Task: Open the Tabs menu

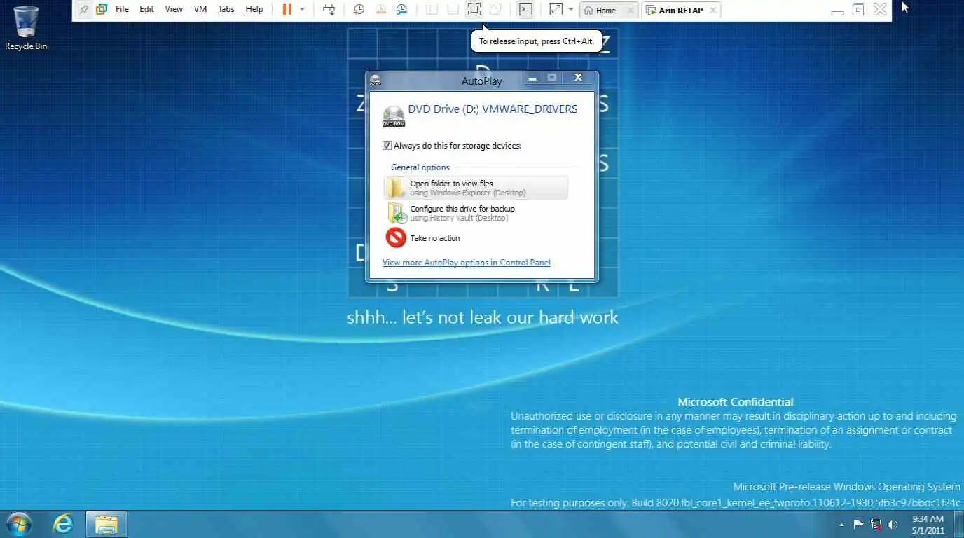Action: click(x=226, y=10)
